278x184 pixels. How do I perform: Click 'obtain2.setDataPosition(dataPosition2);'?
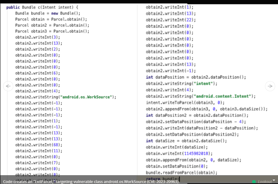192,134
